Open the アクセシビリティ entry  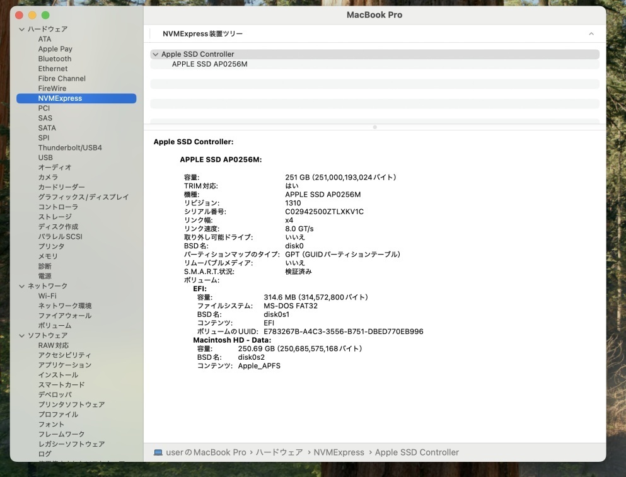65,355
